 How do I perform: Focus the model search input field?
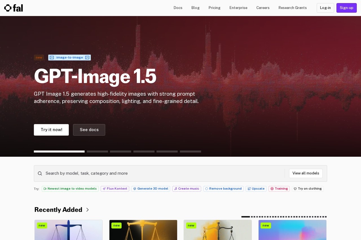164,173
